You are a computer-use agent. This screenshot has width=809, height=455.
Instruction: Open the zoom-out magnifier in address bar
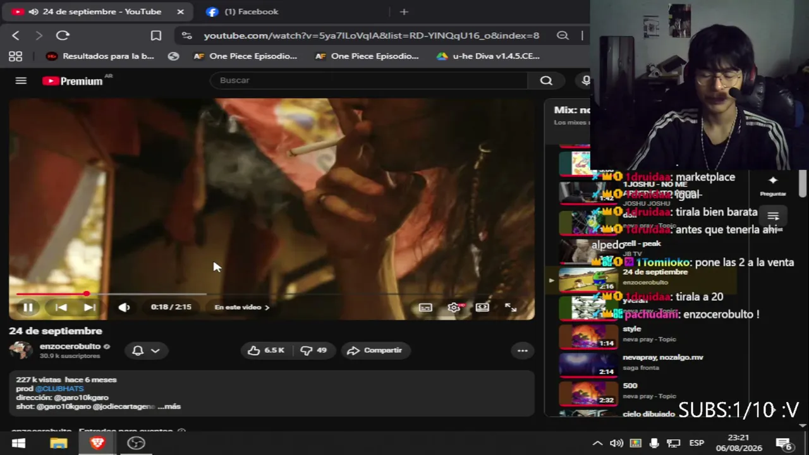pos(563,35)
